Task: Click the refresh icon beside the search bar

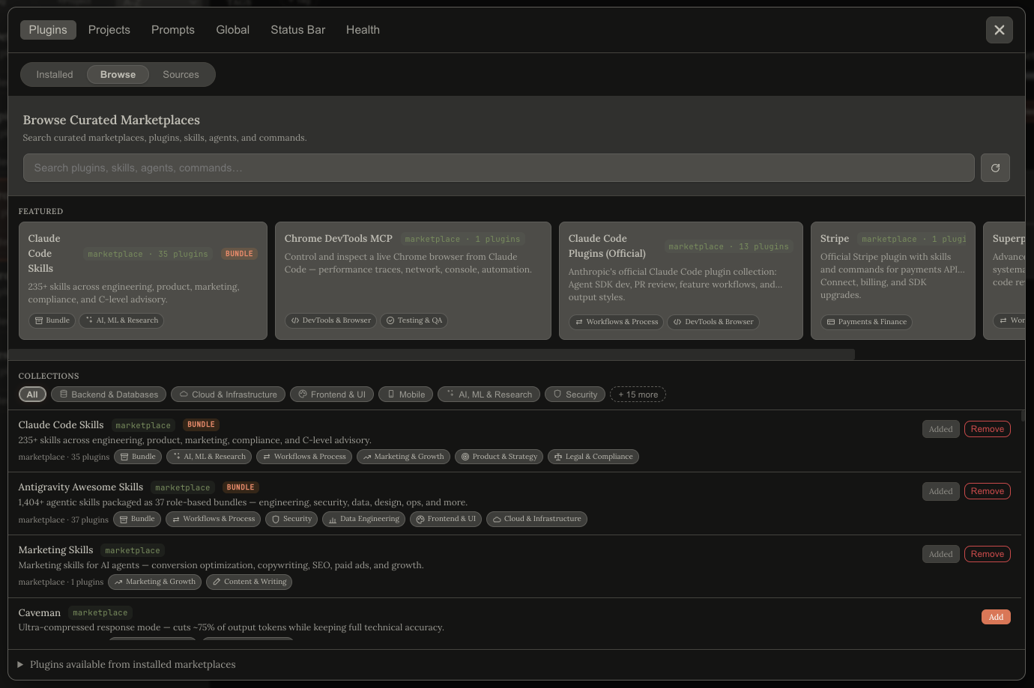Action: pos(995,168)
